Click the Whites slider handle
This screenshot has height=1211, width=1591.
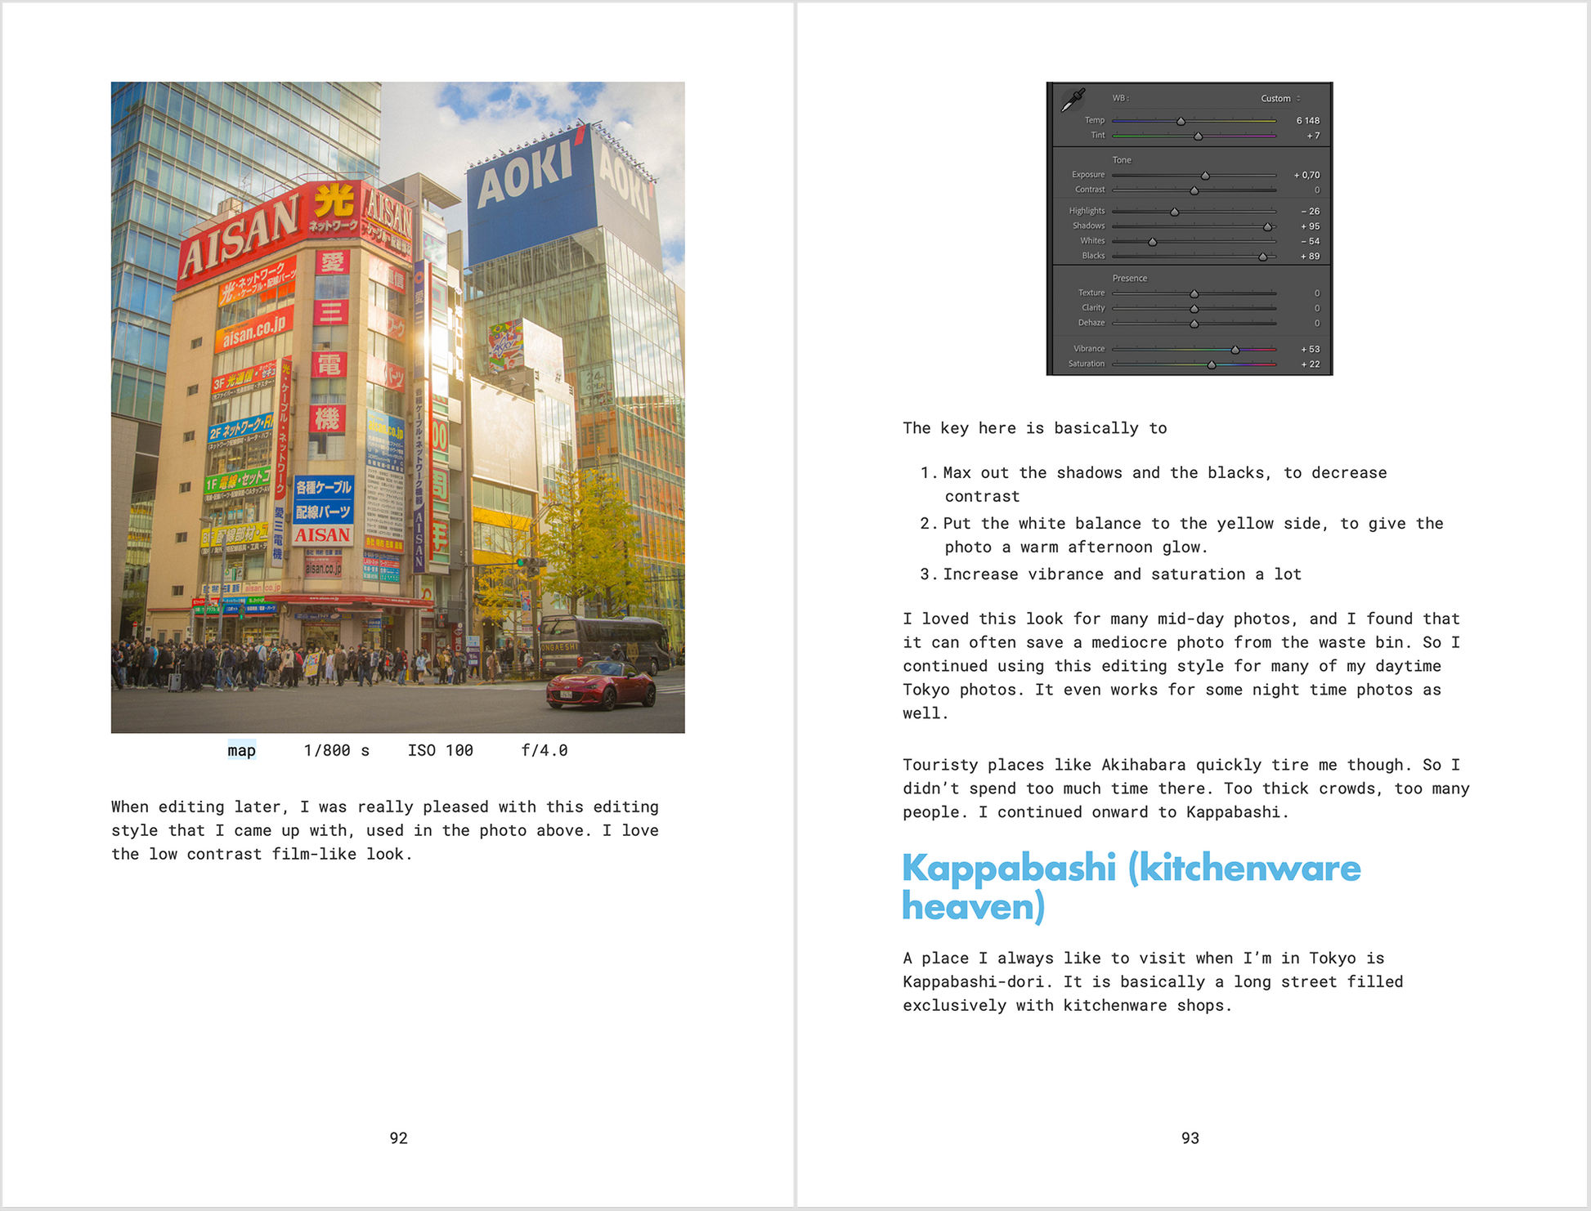coord(1153,242)
